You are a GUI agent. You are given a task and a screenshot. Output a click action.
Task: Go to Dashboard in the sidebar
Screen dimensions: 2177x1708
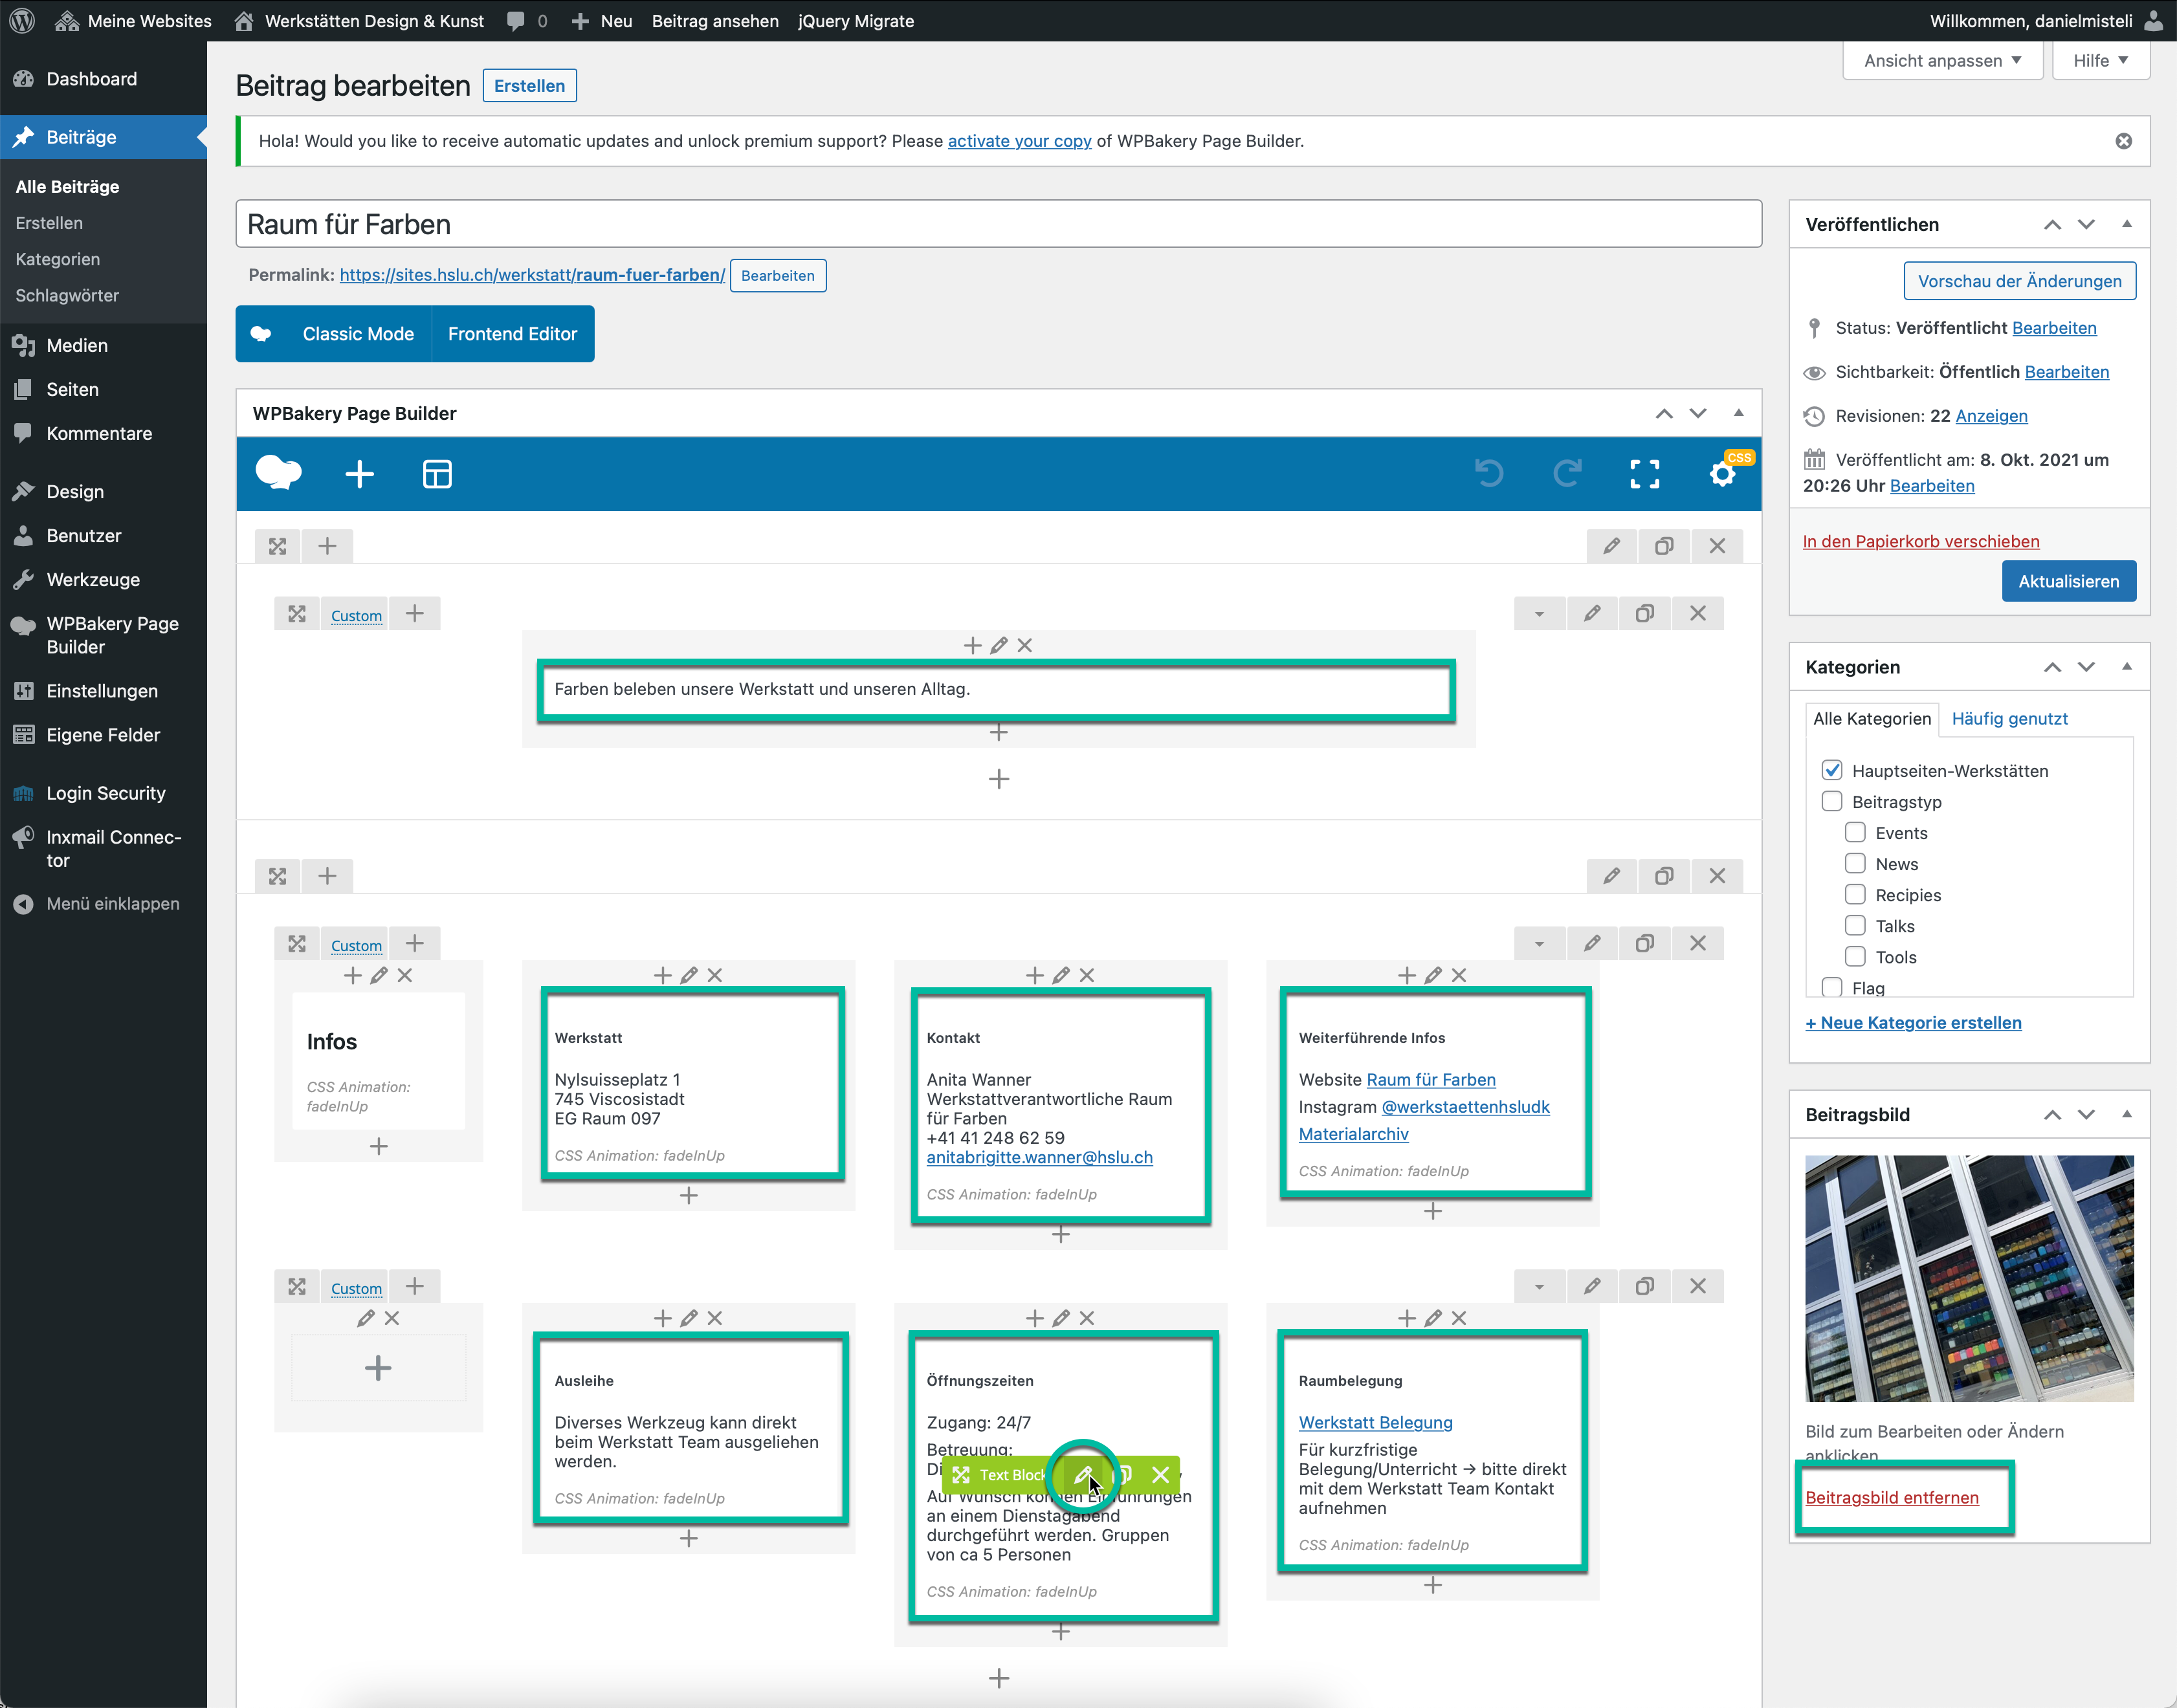pos(91,78)
